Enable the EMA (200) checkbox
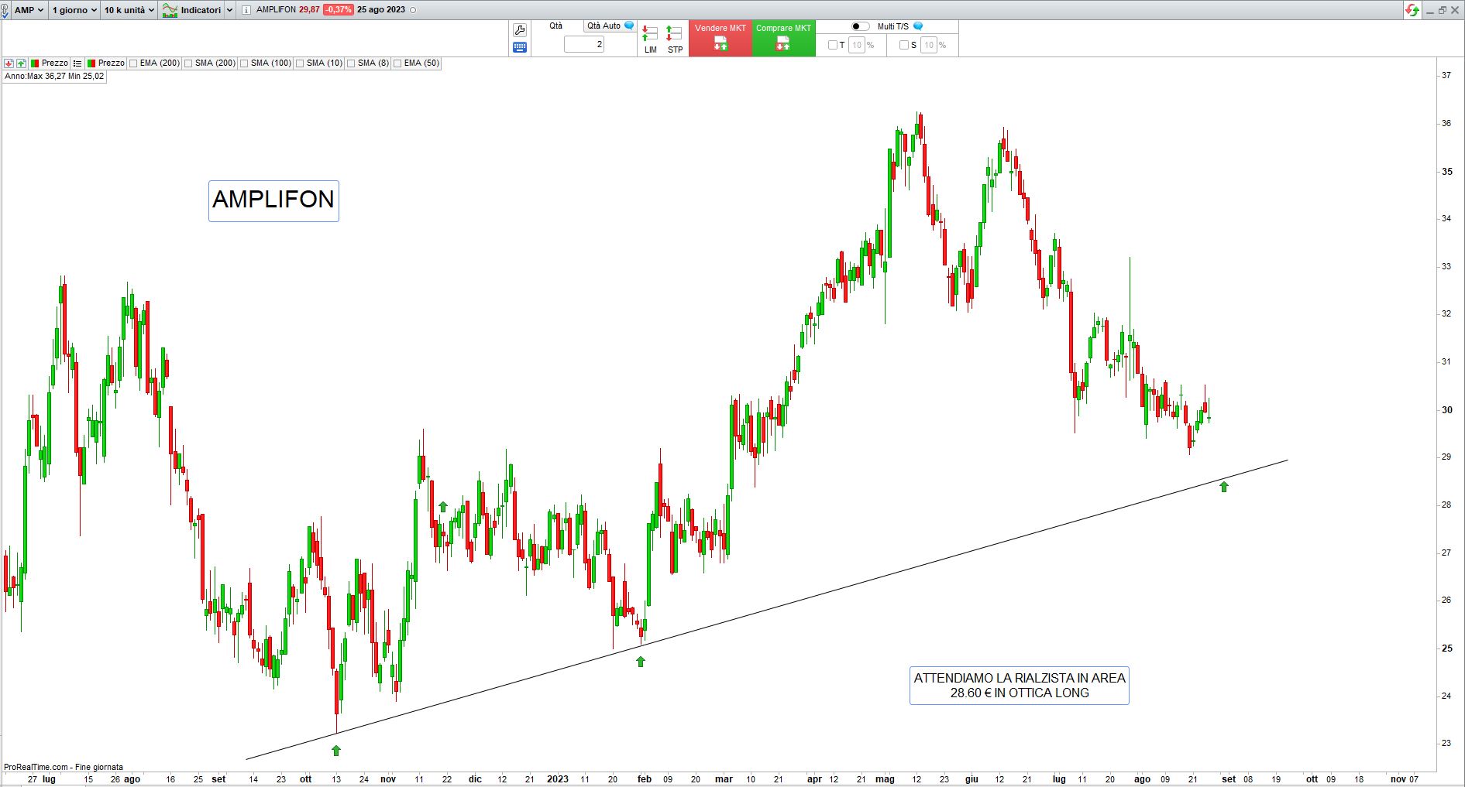 click(133, 63)
